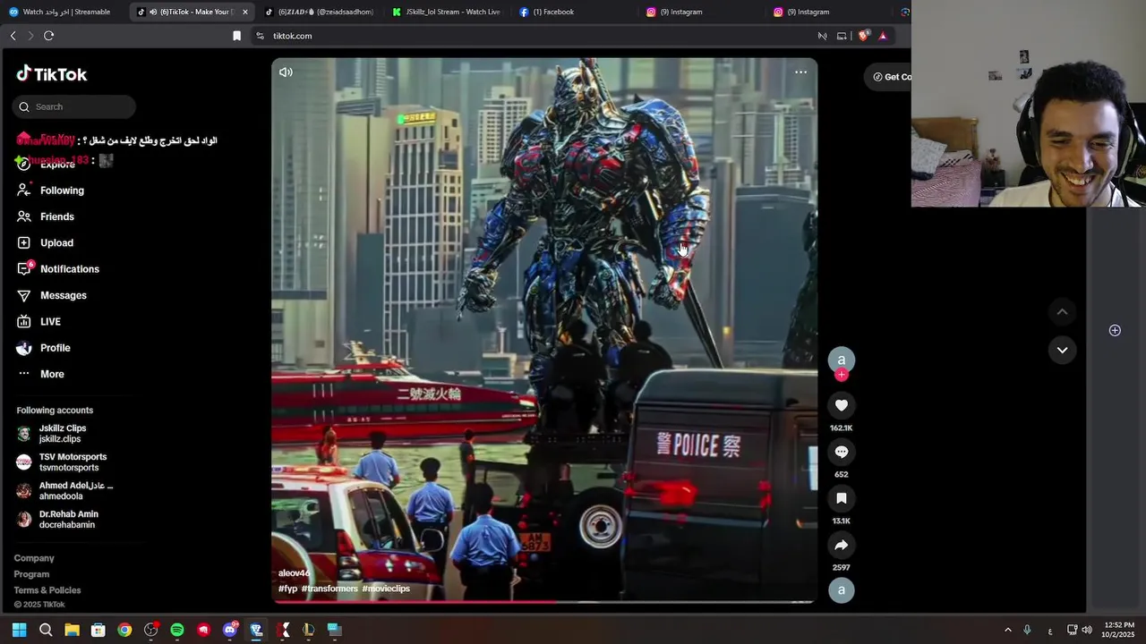Click the TikTok logo in the sidebar
This screenshot has width=1146, height=644.
click(51, 74)
